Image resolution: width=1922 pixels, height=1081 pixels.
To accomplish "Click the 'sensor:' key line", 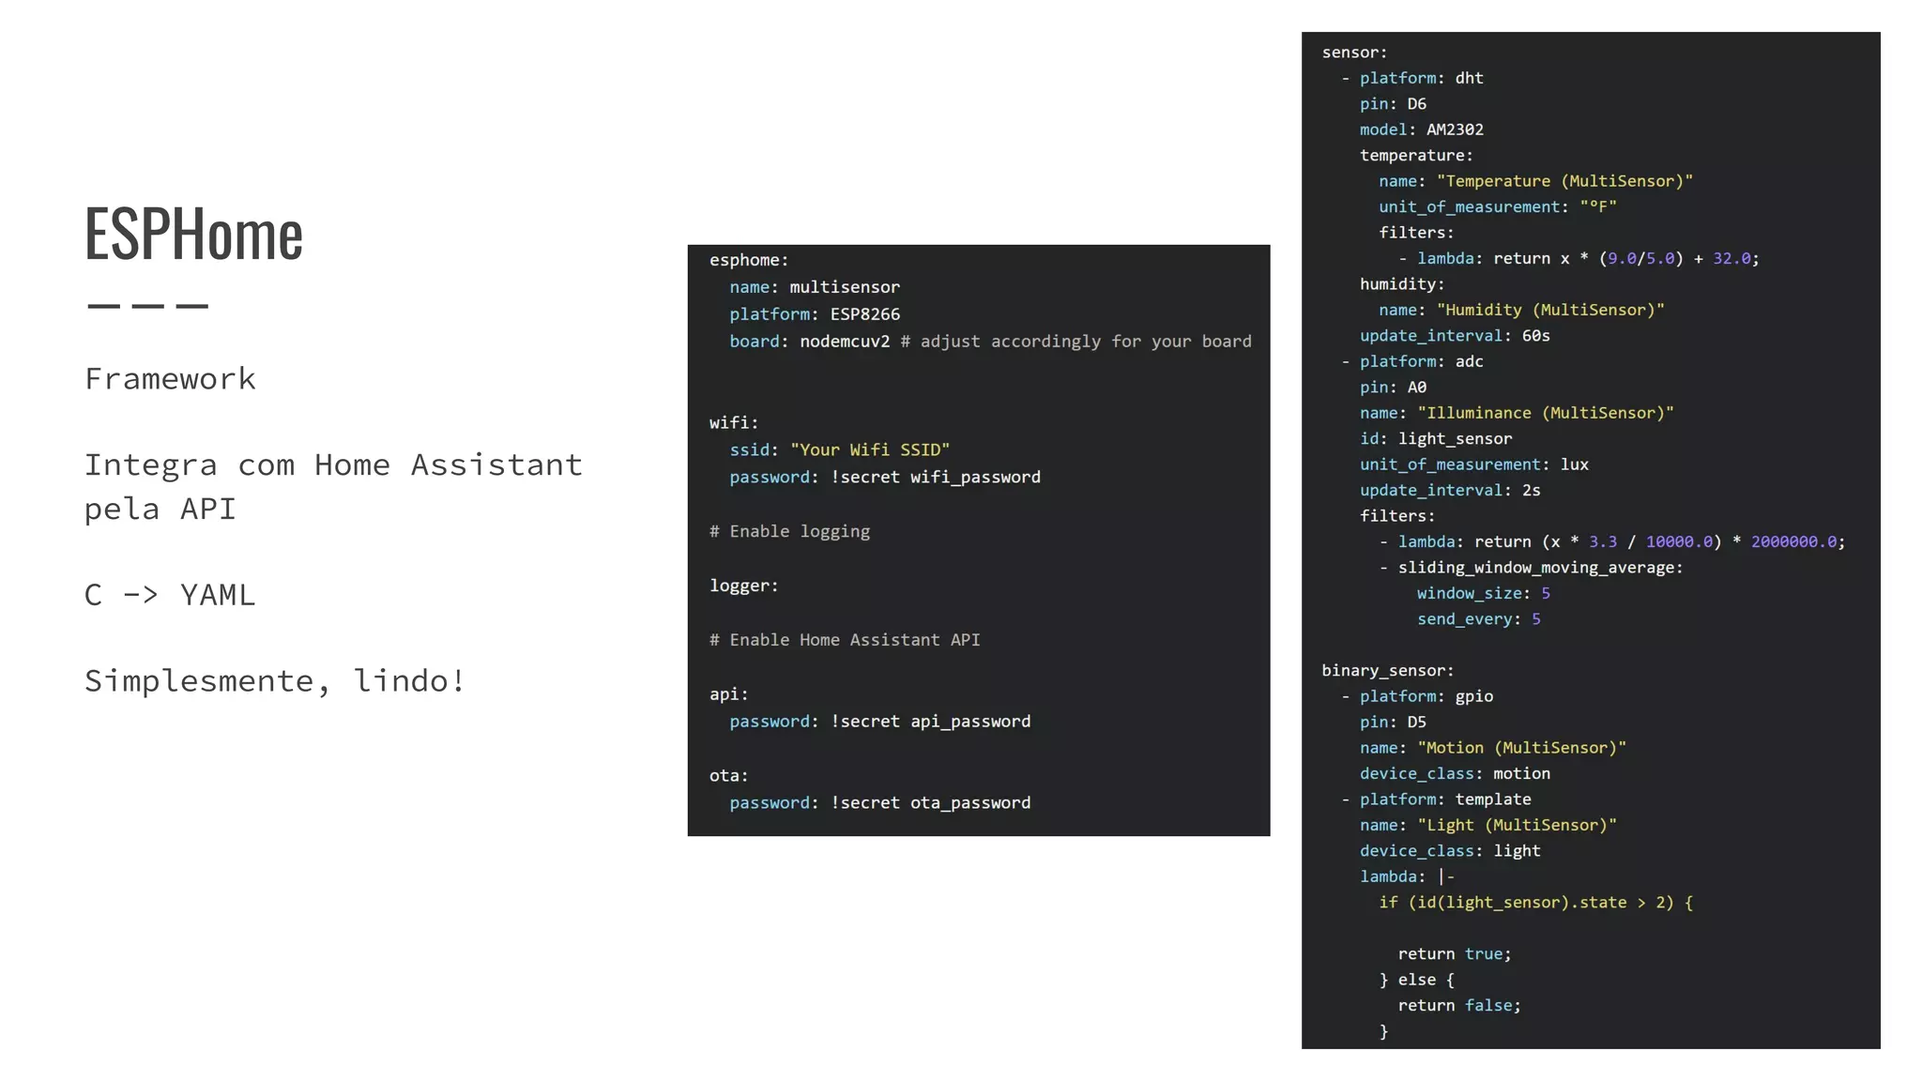I will pos(1354,53).
